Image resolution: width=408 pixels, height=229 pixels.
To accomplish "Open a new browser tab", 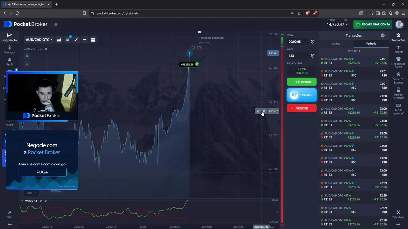I will (x=56, y=4).
